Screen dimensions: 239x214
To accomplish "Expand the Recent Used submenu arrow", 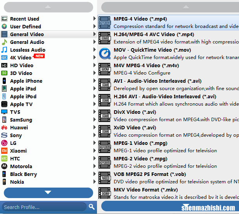I will 95,19.
